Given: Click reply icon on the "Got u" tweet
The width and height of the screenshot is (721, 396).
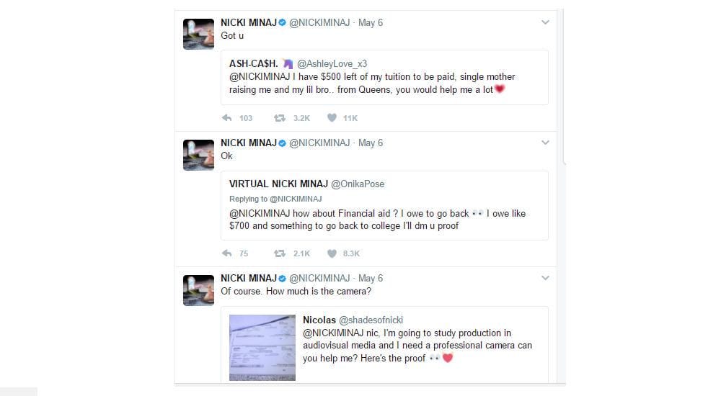Looking at the screenshot, I should [x=226, y=118].
